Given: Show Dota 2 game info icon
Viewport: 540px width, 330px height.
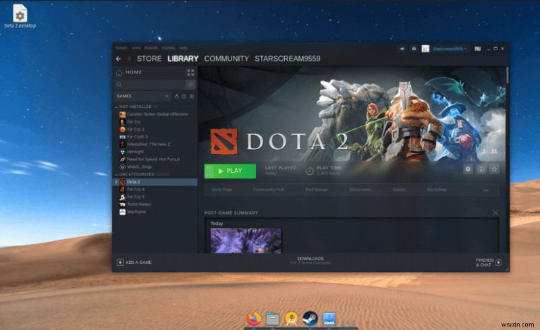Looking at the screenshot, I should coord(481,169).
